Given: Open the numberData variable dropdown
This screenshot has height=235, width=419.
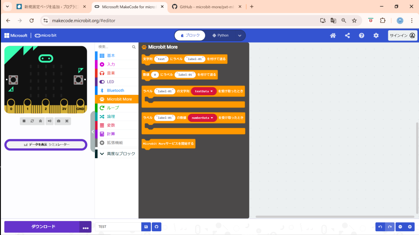Looking at the screenshot, I should click(x=212, y=118).
